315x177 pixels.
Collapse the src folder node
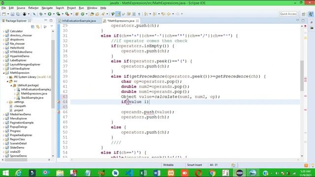pyautogui.click(x=7, y=81)
